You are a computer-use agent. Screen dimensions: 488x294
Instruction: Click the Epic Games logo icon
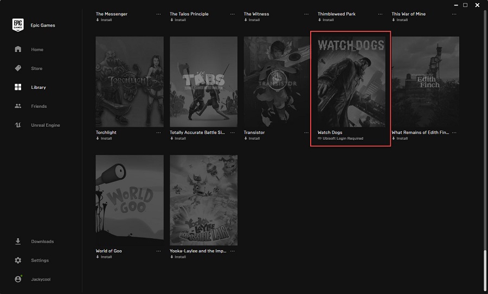tap(18, 25)
